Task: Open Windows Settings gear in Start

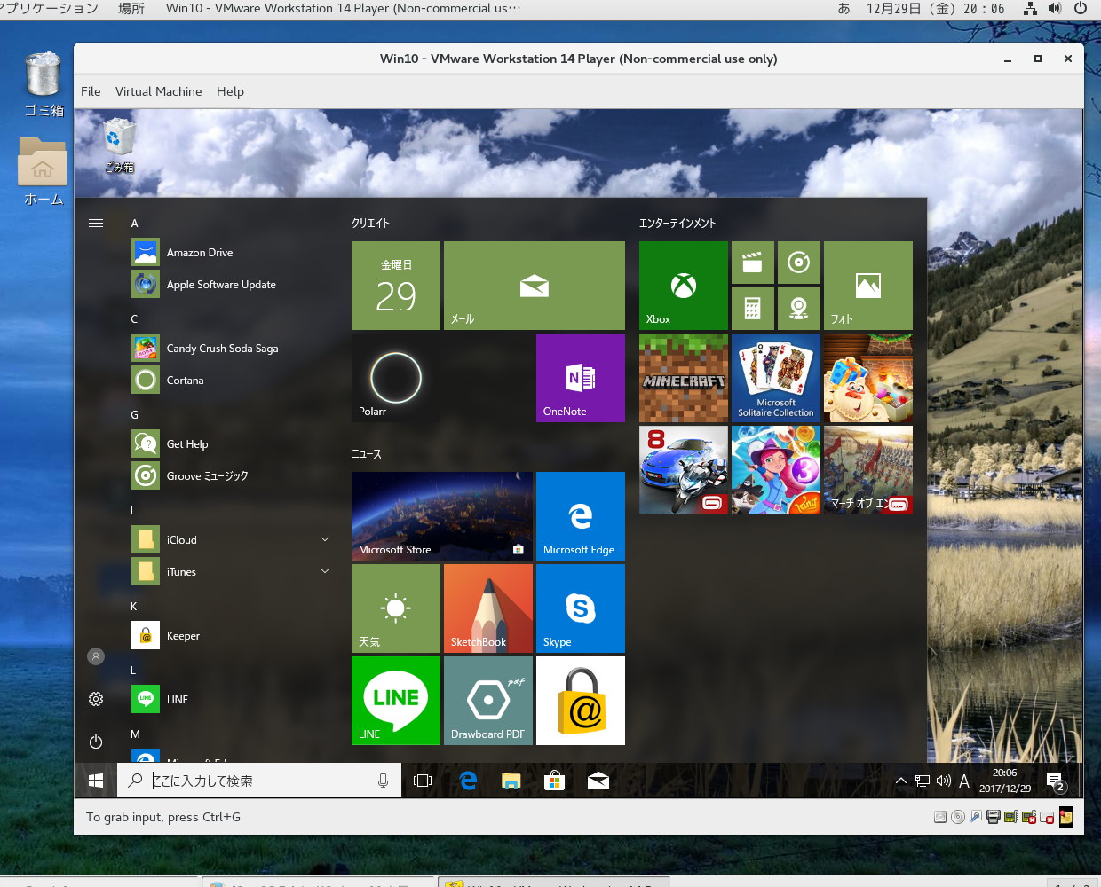Action: point(96,699)
